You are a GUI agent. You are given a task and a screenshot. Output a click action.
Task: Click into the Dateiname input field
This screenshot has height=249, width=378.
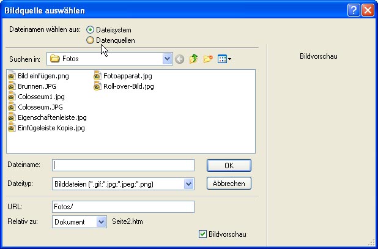(123, 165)
